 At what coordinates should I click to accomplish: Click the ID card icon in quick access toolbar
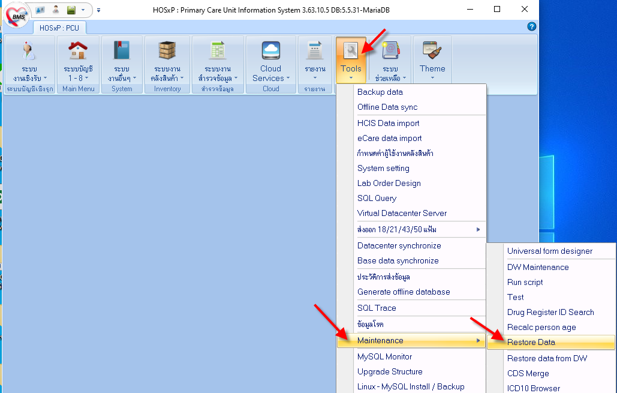pyautogui.click(x=40, y=10)
